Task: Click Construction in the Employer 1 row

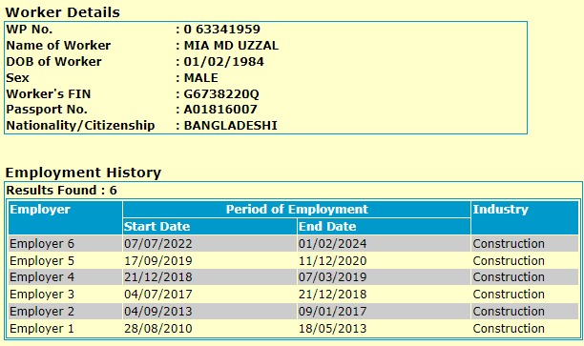Action: [509, 329]
